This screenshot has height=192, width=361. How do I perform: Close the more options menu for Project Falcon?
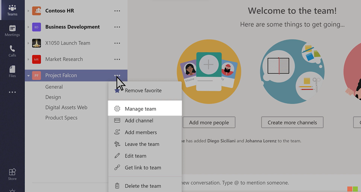[117, 76]
